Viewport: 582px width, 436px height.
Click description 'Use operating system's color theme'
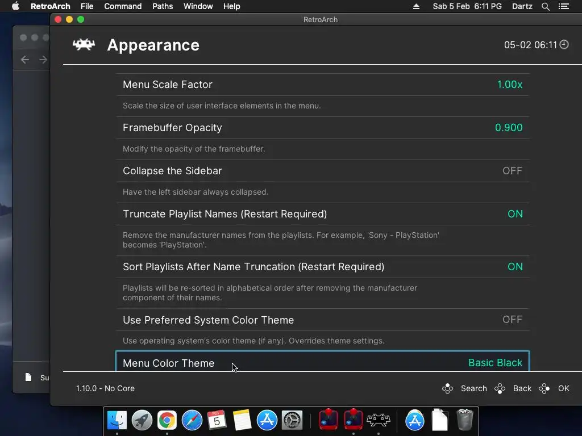pyautogui.click(x=253, y=341)
